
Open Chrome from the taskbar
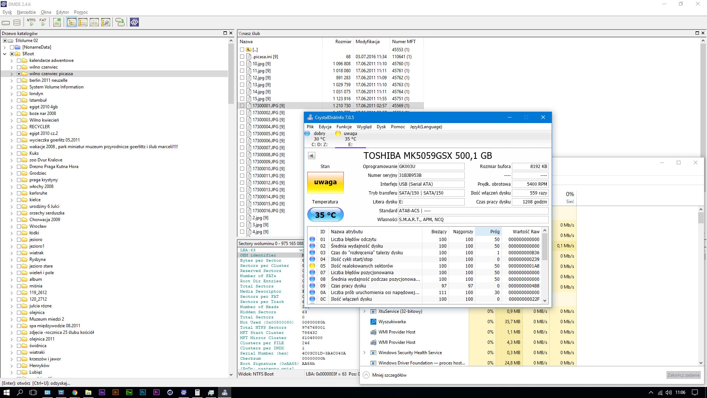pyautogui.click(x=75, y=392)
